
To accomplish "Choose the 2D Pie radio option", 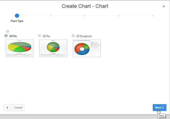I will (x=40, y=36).
